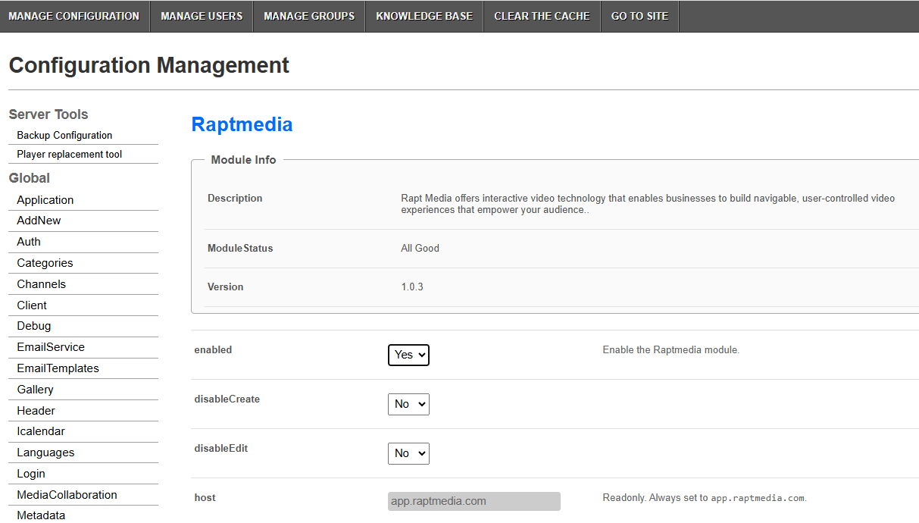Click the Module Info legend
Screen dimensions: 919x523
click(x=243, y=160)
